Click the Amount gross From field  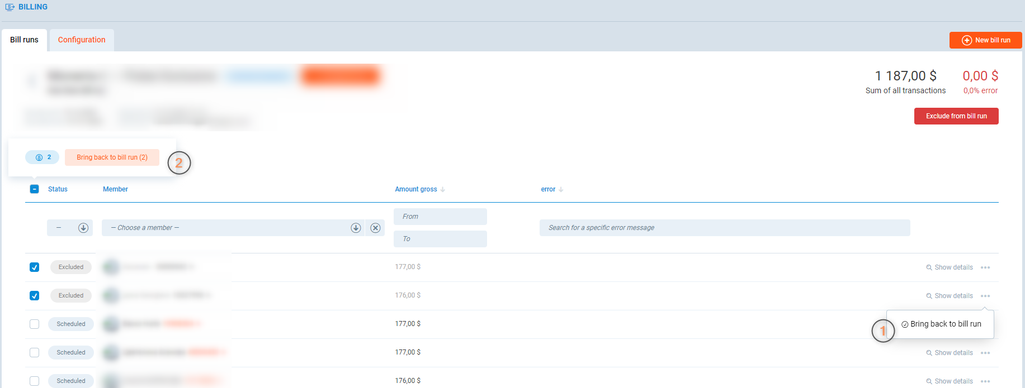tap(440, 217)
